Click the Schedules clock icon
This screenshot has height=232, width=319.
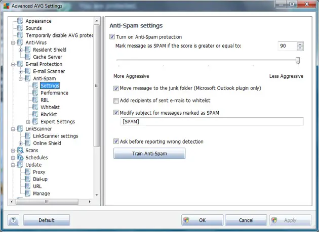click(x=20, y=157)
